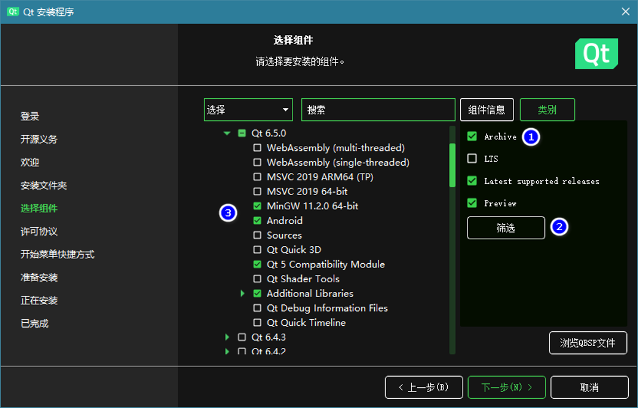Image resolution: width=638 pixels, height=408 pixels.
Task: Select the 欢迎 step in sidebar
Action: 30,163
